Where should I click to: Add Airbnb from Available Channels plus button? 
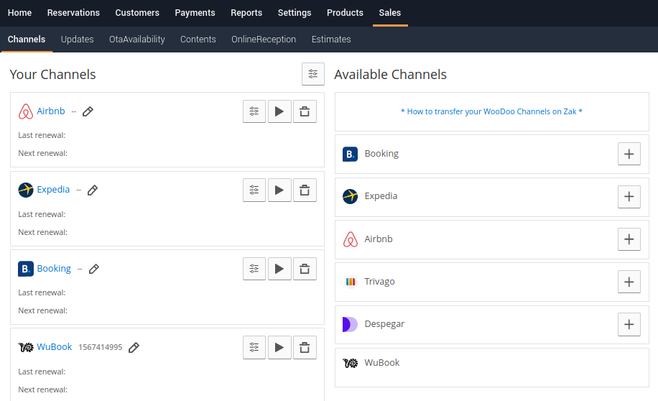pos(629,239)
